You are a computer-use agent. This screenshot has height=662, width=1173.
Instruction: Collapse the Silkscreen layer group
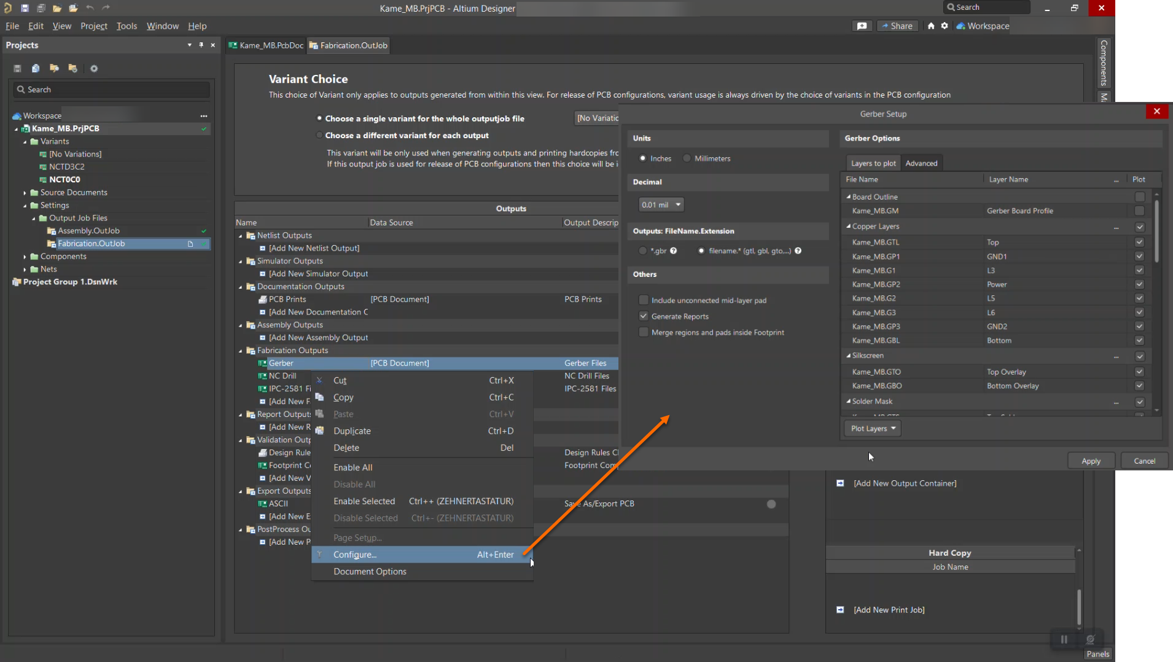[849, 356]
